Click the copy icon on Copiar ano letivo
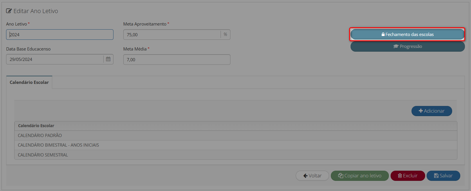The width and height of the screenshot is (471, 191). 341,176
